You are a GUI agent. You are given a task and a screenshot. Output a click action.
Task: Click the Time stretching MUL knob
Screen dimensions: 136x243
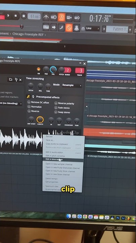point(40,86)
